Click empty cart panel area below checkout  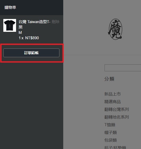coord(32,105)
